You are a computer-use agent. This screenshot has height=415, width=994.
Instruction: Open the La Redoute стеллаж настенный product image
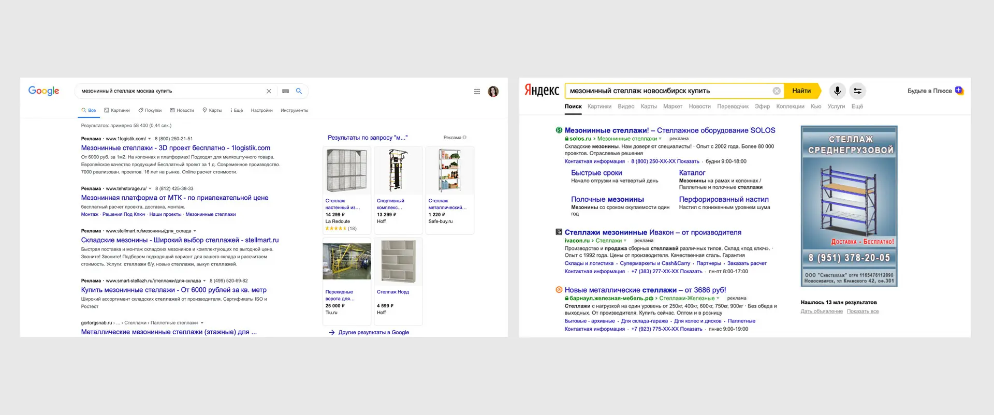pos(346,170)
